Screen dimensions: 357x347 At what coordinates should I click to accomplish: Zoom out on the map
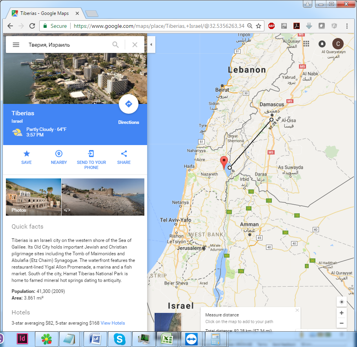click(341, 323)
